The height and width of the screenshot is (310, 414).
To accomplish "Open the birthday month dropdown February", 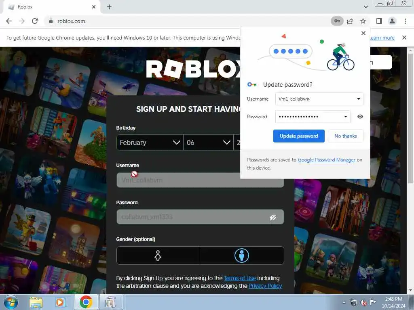I will 150,142.
